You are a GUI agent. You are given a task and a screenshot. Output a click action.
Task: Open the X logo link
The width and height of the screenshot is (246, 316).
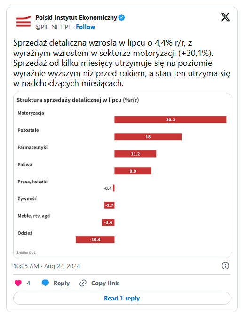click(225, 17)
